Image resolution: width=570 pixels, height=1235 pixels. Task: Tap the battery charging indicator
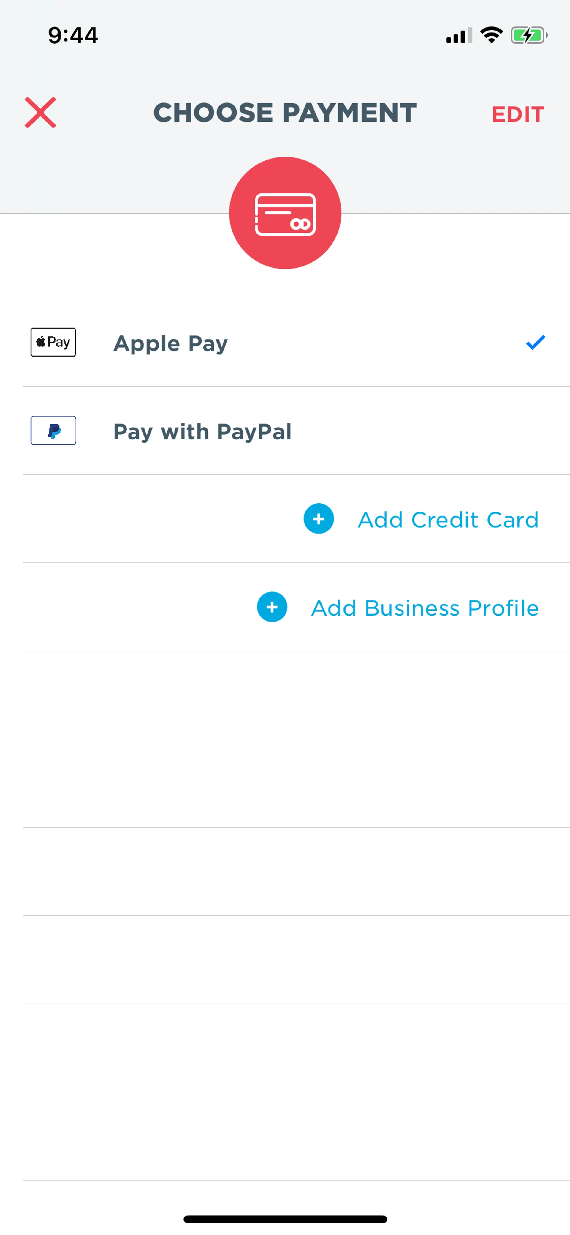pyautogui.click(x=529, y=35)
